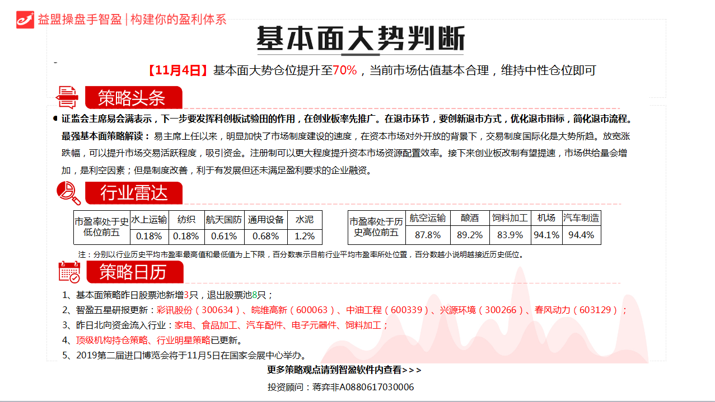Select the 策略日历 red banner heading
715x402 pixels.
pos(133,272)
